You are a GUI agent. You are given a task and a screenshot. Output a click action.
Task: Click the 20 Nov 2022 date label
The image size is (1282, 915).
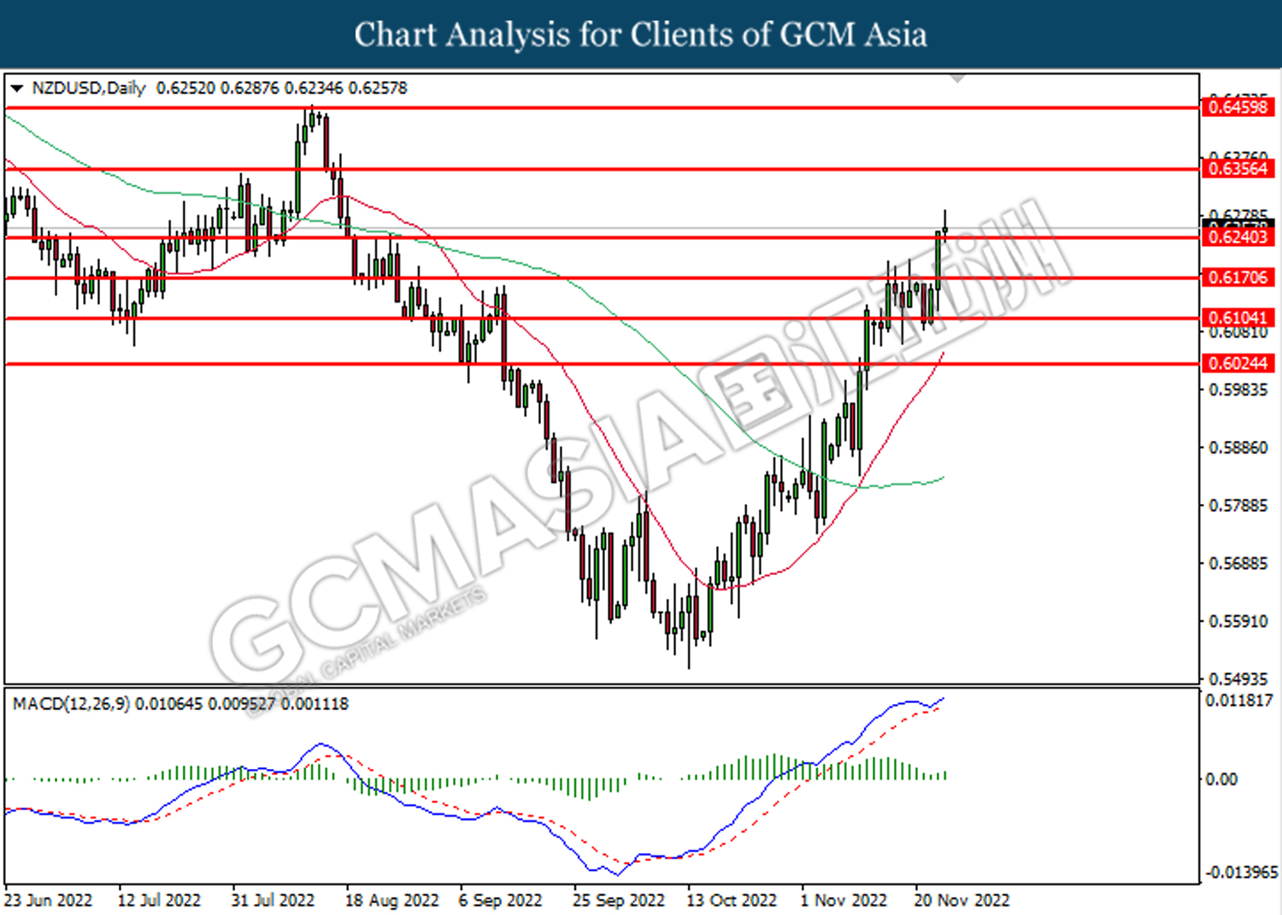click(961, 900)
